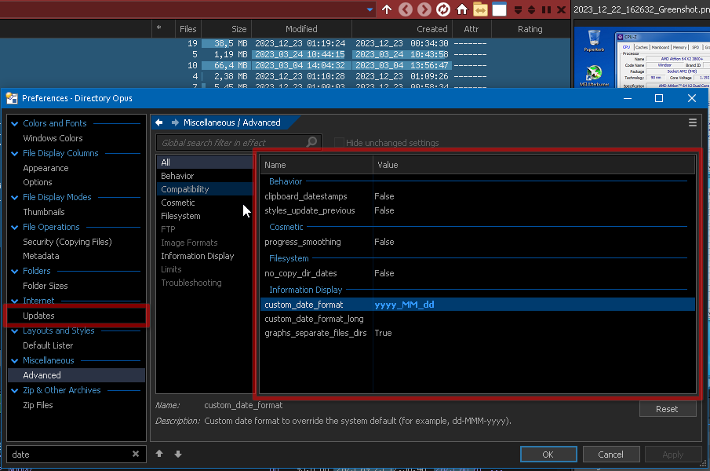Click the swap folders icon in the toolbar
The image size is (710, 471).
pos(480,9)
